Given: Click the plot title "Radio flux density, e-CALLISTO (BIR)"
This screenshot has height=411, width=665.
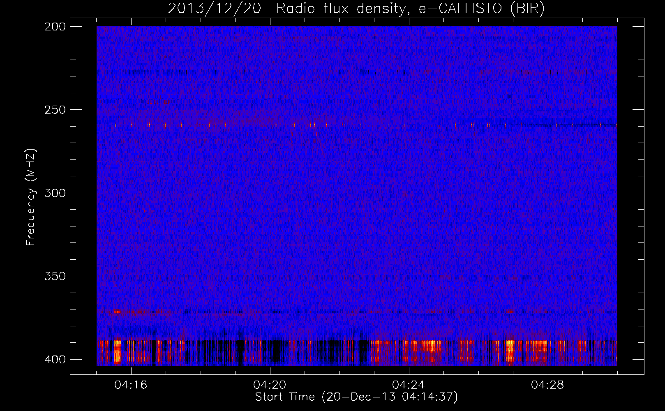Looking at the screenshot, I should [x=411, y=8].
